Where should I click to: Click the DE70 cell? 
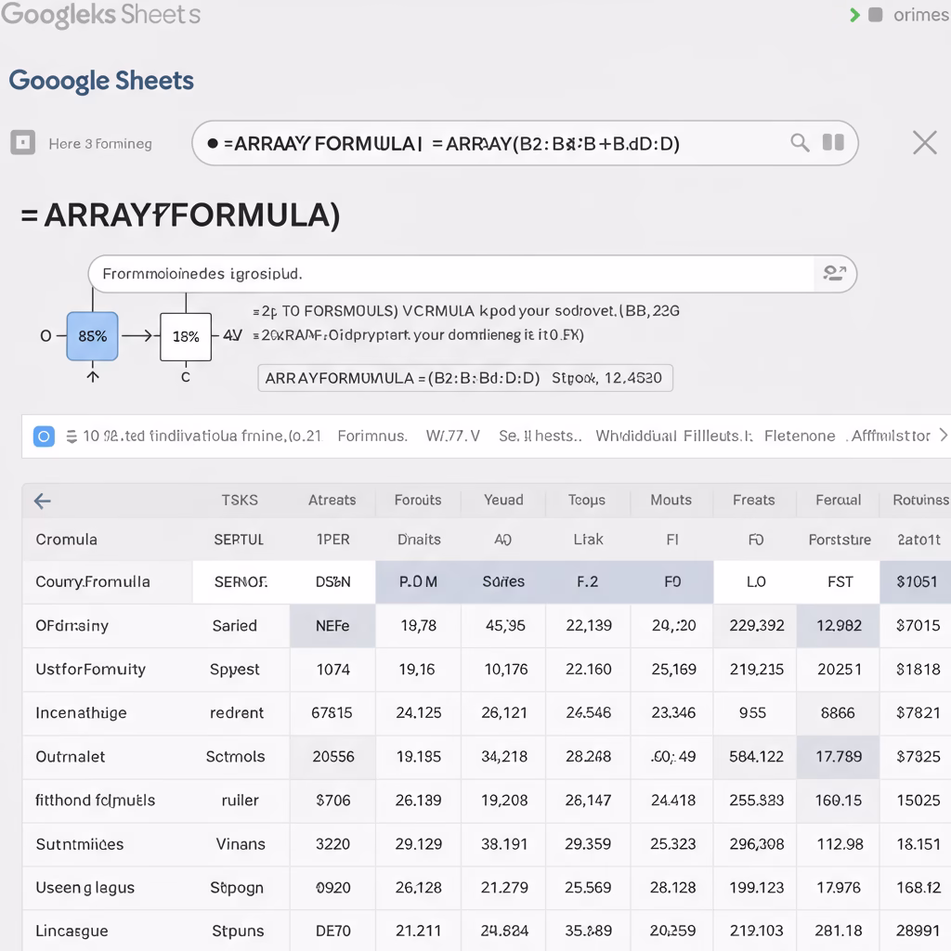(x=333, y=931)
